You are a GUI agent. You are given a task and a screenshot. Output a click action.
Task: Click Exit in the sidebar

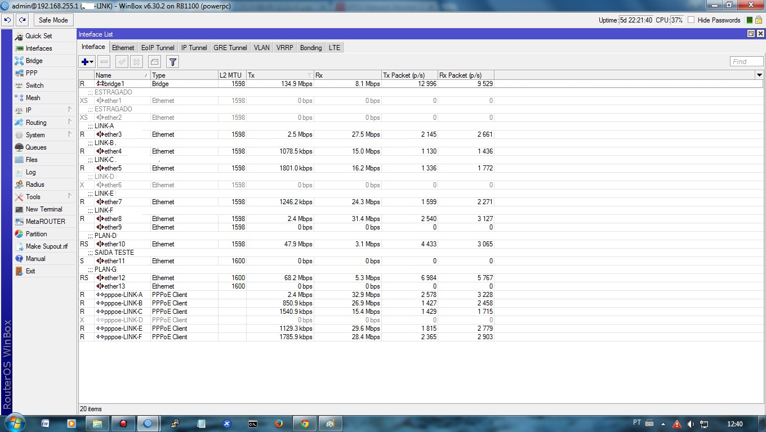44,271
